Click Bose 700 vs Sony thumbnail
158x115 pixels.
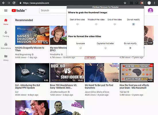pyautogui.click(x=67, y=73)
